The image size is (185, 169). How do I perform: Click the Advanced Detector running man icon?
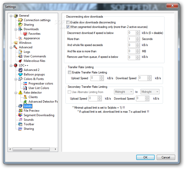25,102
